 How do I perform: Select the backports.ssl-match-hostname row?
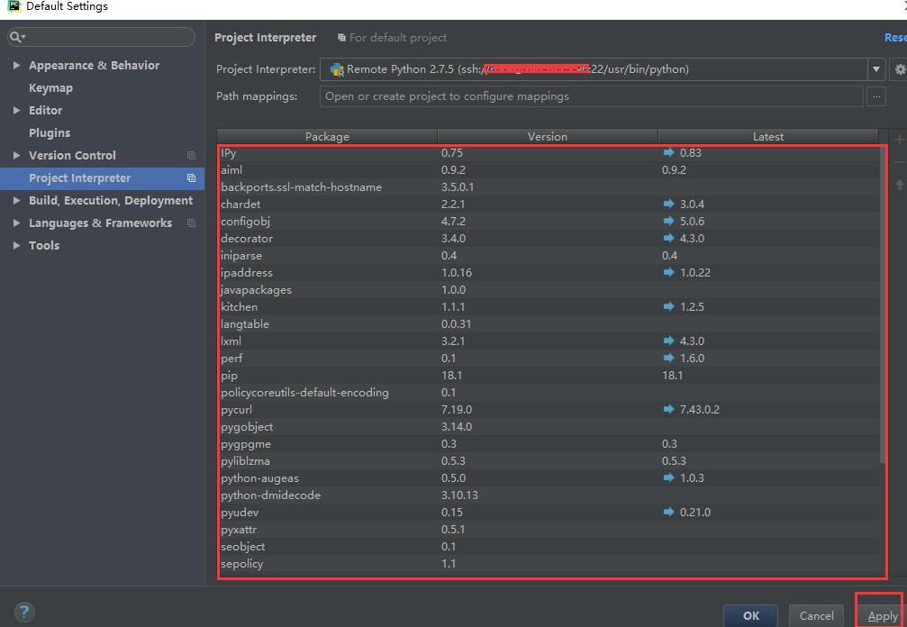click(x=549, y=187)
